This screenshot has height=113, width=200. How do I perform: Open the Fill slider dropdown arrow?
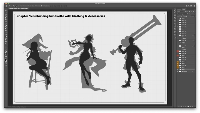pyautogui.click(x=195, y=16)
